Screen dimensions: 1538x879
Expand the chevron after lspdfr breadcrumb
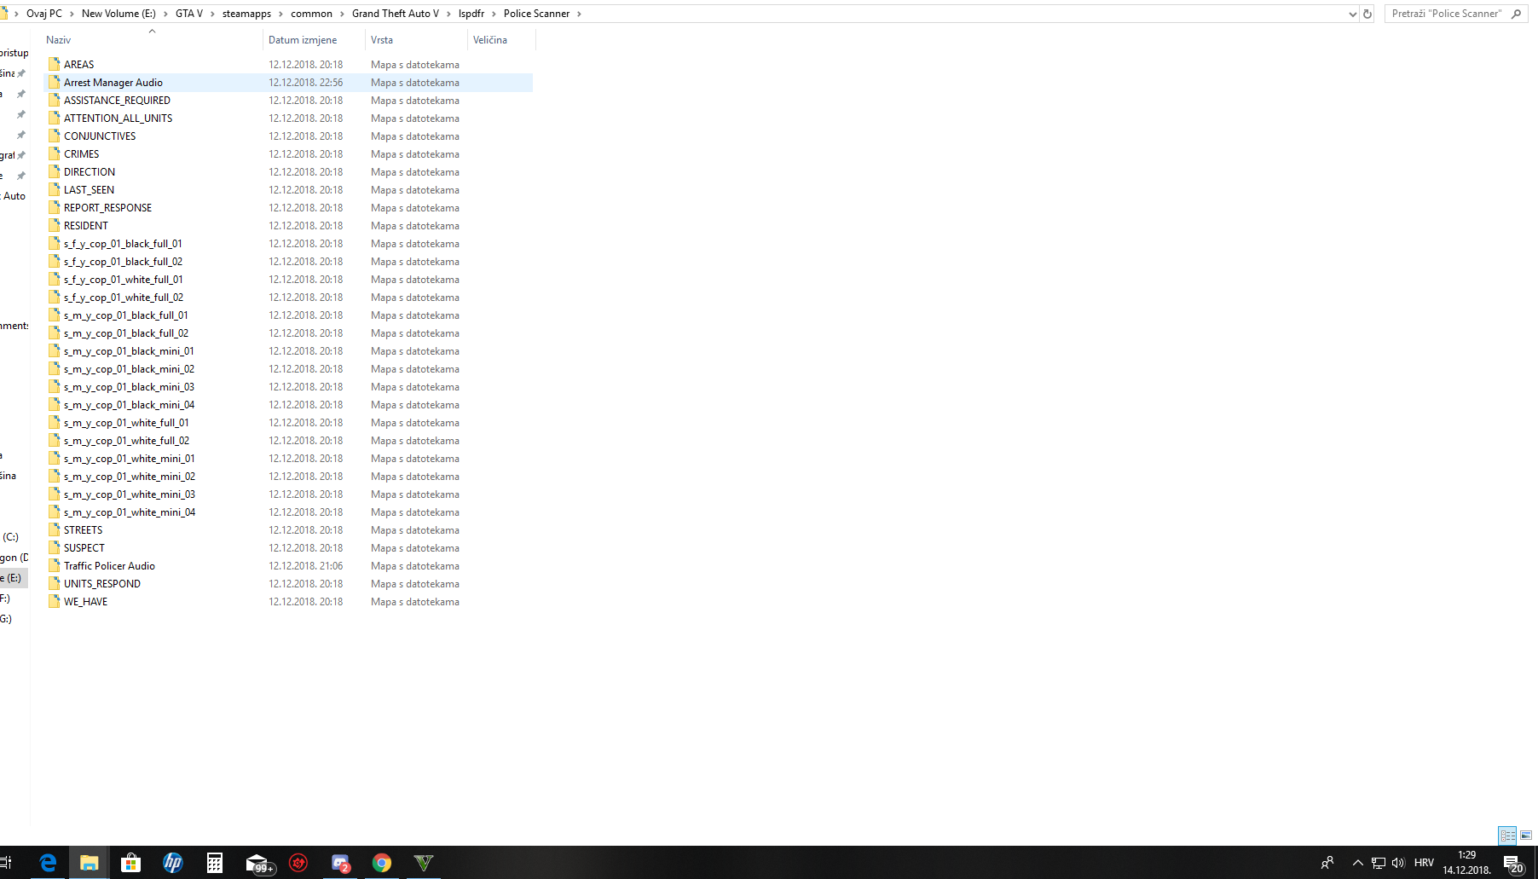pyautogui.click(x=494, y=14)
